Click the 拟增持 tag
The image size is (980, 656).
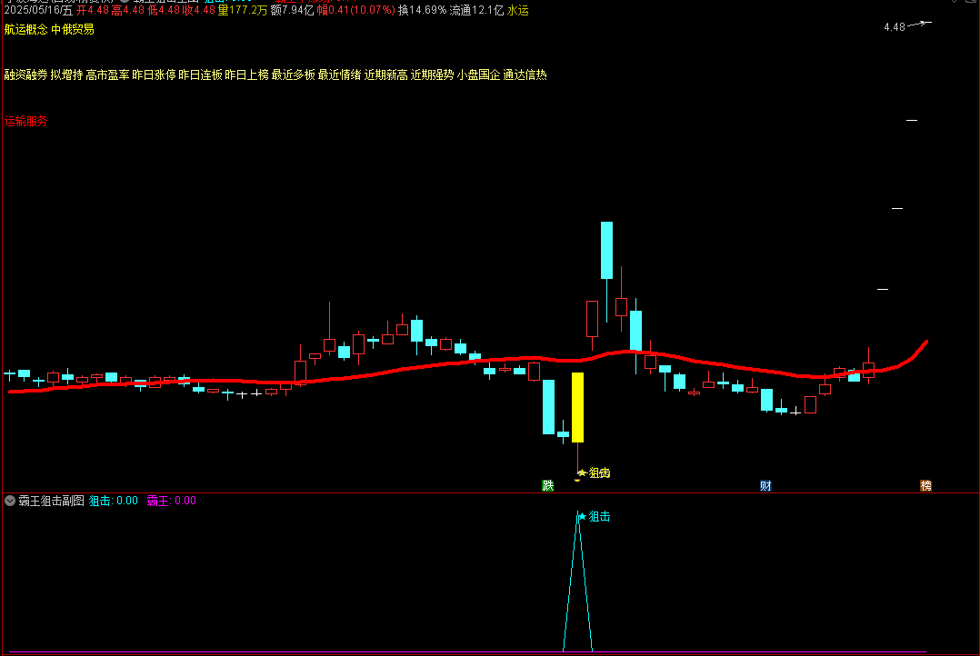tap(67, 75)
